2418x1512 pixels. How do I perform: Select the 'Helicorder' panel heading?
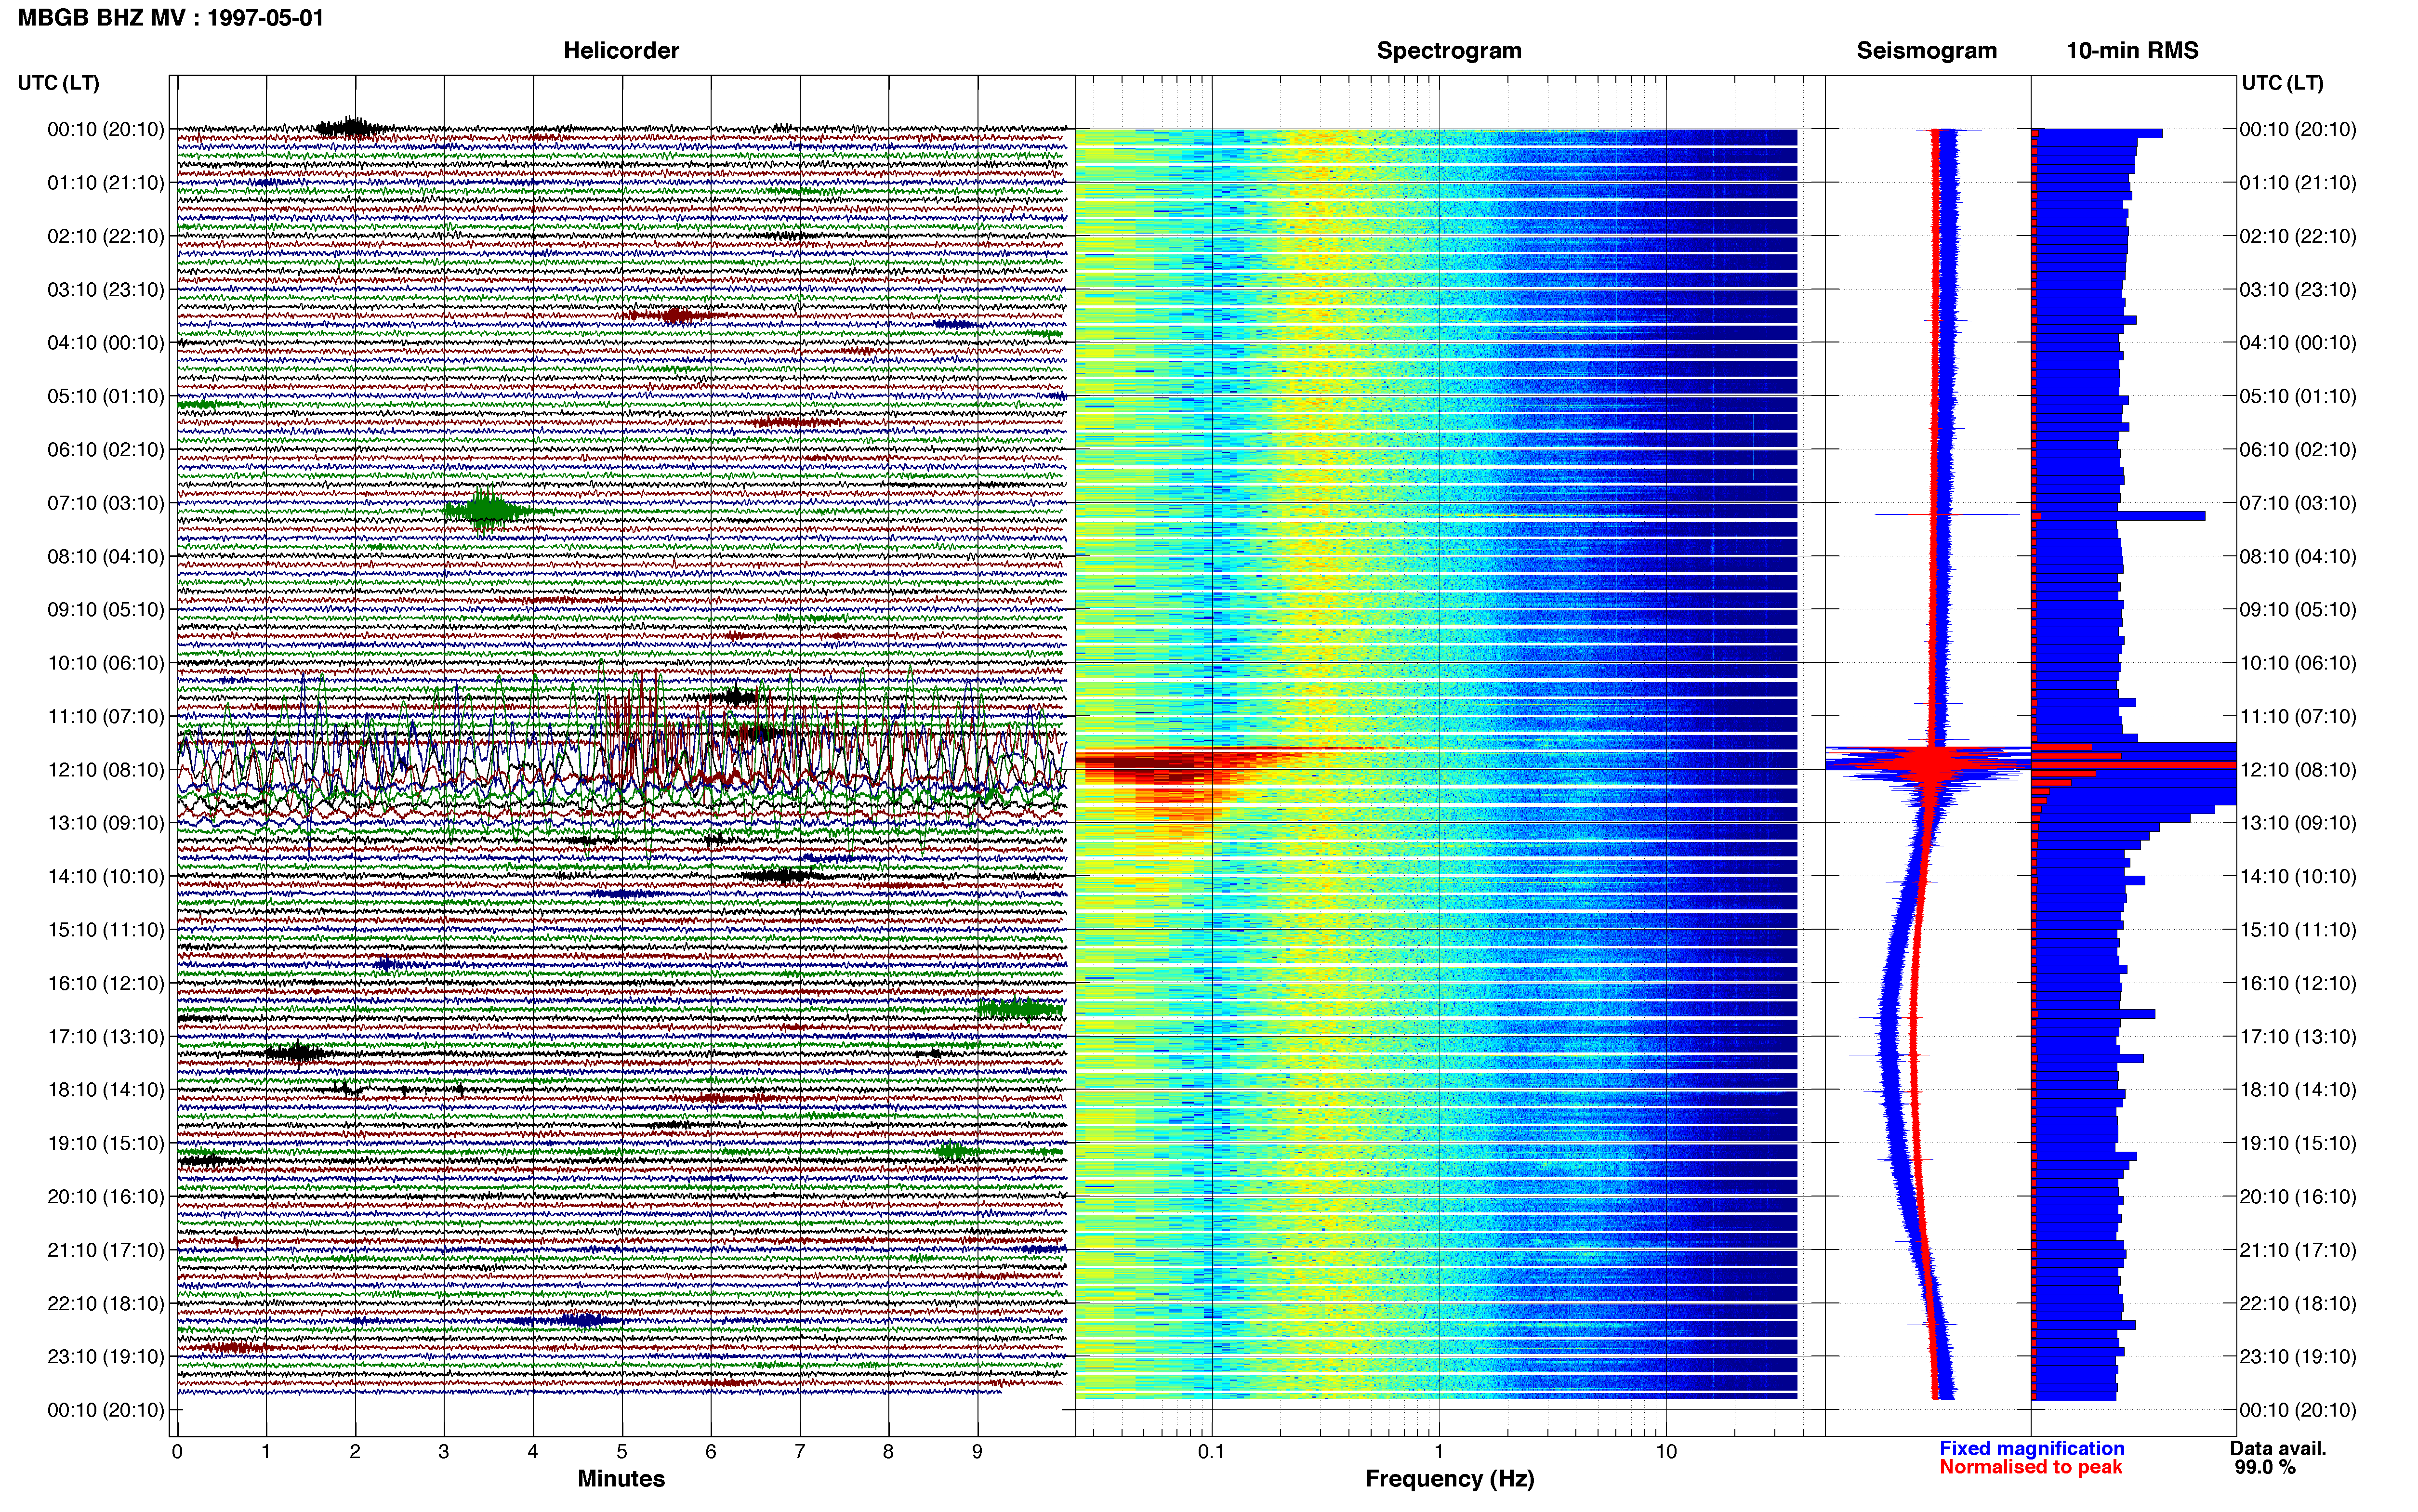coord(621,50)
